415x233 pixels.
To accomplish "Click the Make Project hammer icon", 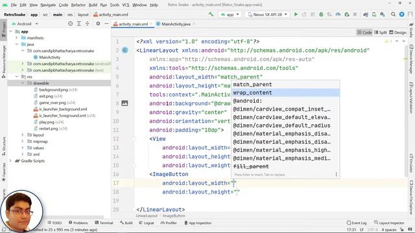I will coord(211,14).
